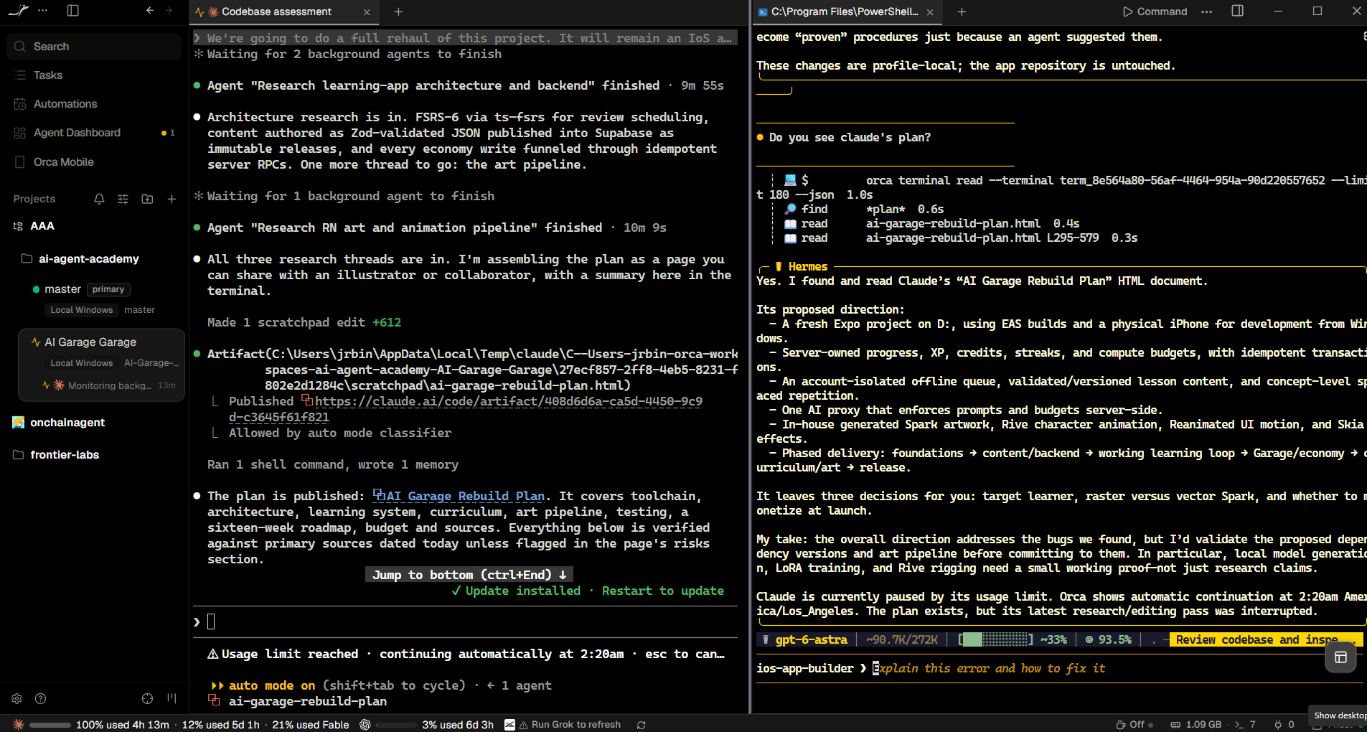This screenshot has width=1367, height=732.
Task: Add a new tab beside PowerShell tab
Action: (x=962, y=11)
